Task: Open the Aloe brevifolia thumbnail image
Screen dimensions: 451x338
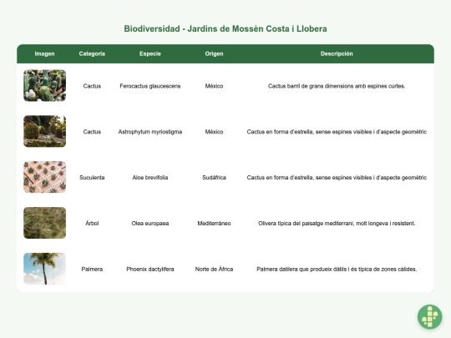Action: click(x=44, y=177)
